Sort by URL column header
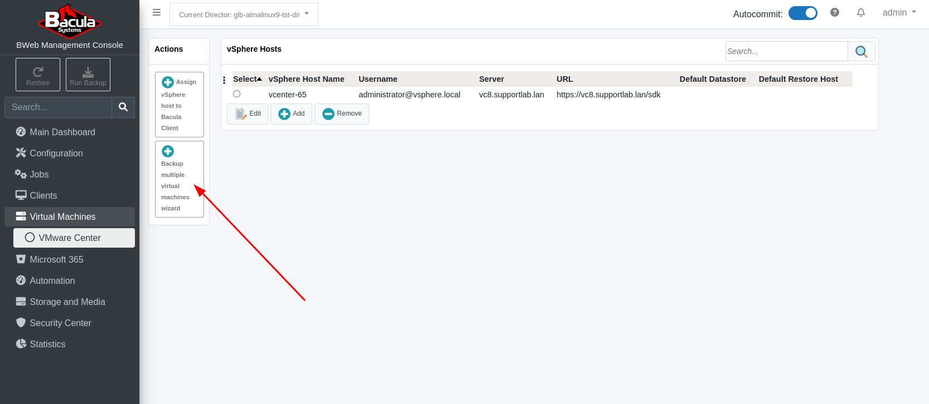 coord(565,79)
